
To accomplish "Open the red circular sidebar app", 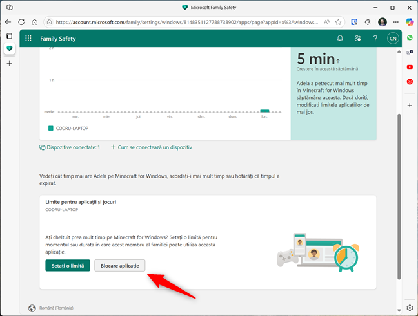I will pos(410,82).
